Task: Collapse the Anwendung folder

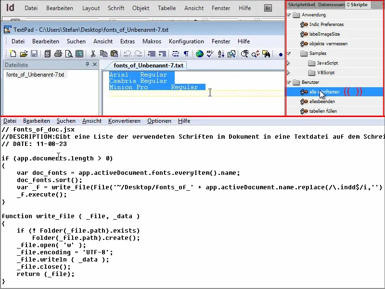Action: click(289, 15)
